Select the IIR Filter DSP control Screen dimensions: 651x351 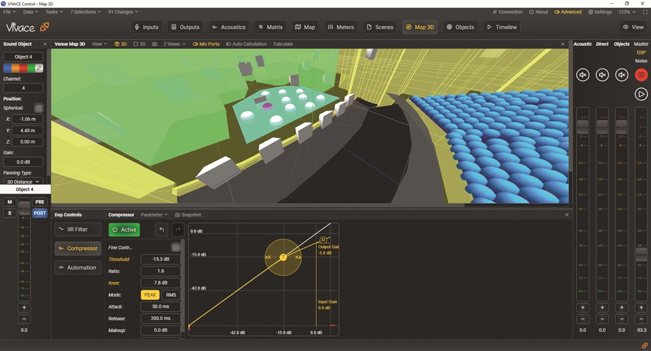[77, 229]
